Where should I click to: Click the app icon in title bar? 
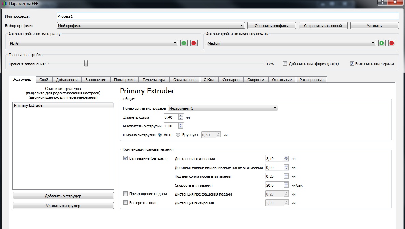click(x=4, y=4)
